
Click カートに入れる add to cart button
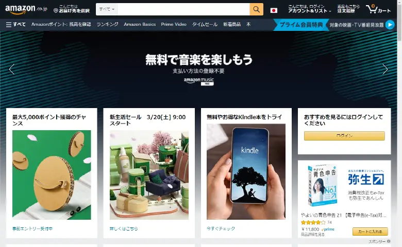(370, 232)
